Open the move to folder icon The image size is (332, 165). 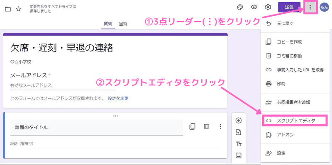[8, 9]
